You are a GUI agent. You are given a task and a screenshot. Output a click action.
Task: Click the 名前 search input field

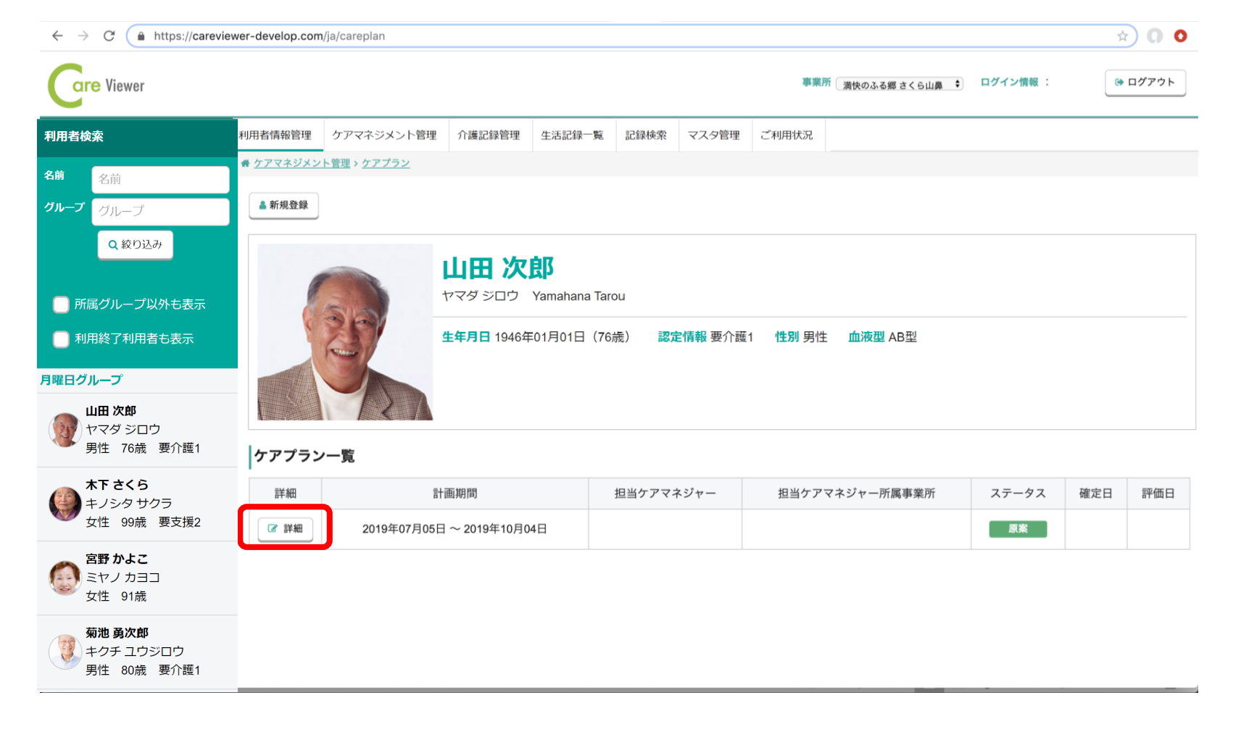point(160,180)
